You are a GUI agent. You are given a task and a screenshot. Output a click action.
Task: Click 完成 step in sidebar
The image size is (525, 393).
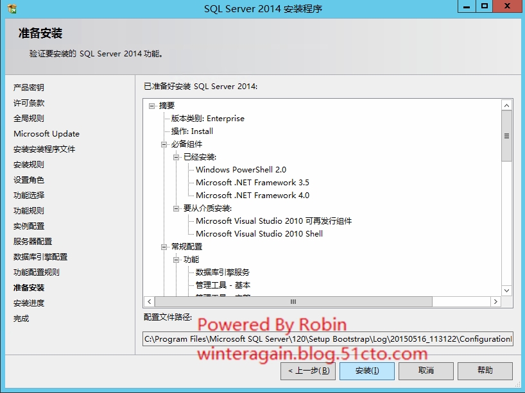click(x=21, y=319)
